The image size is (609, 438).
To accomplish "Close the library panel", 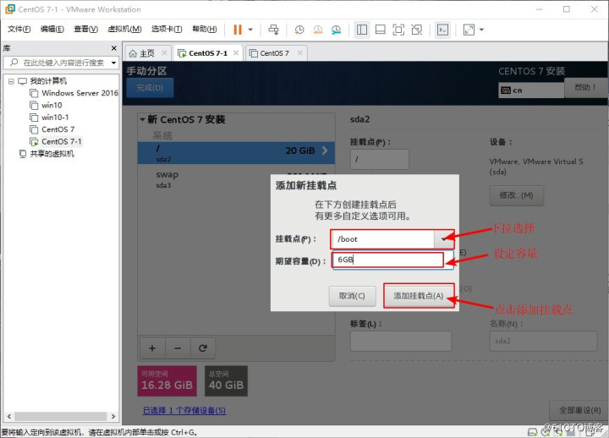I will coord(114,48).
